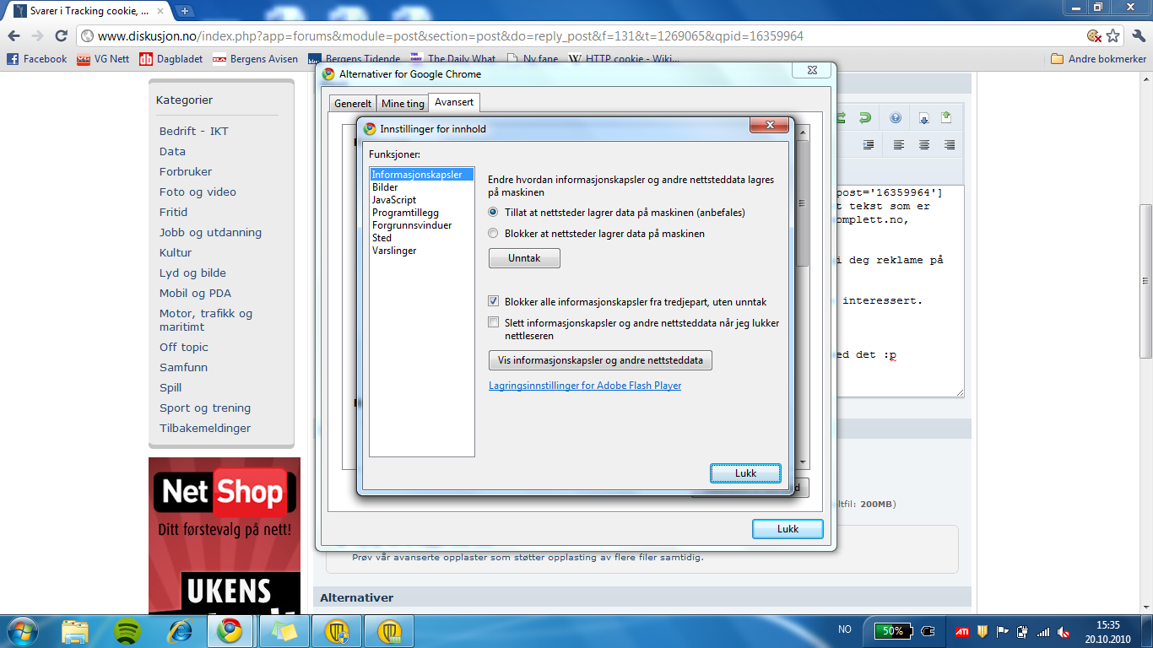The width and height of the screenshot is (1153, 648).
Task: Open the blue help icon in the editor toolbar
Action: click(896, 118)
